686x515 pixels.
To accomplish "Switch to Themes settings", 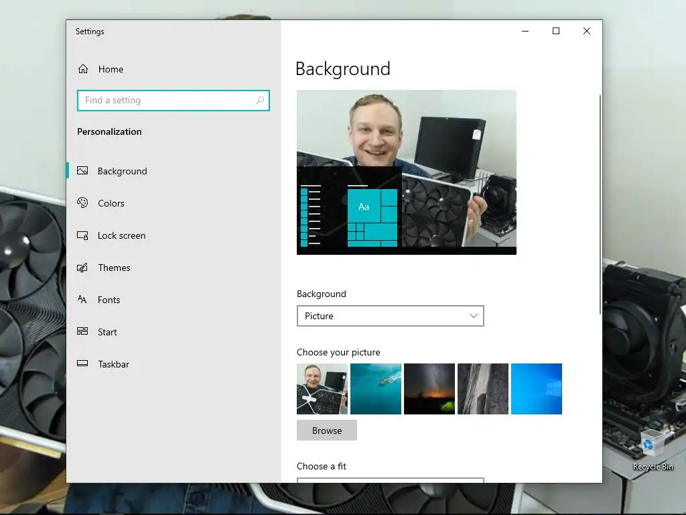I will click(174, 268).
